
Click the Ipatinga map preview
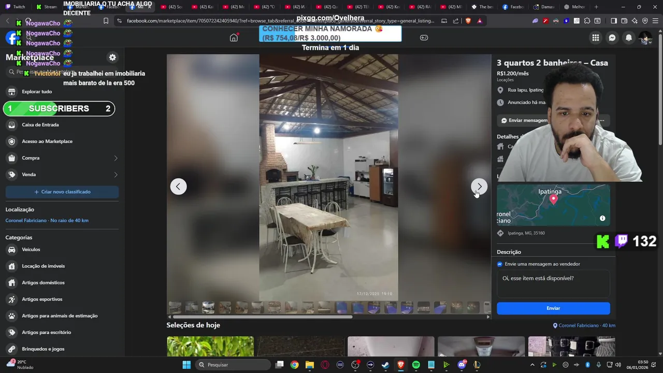click(553, 205)
